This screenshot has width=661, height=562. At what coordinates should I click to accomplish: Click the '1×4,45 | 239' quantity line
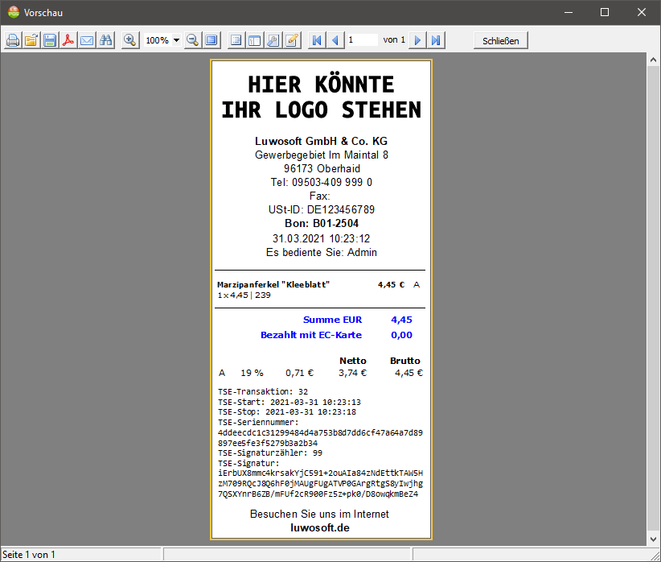[244, 295]
